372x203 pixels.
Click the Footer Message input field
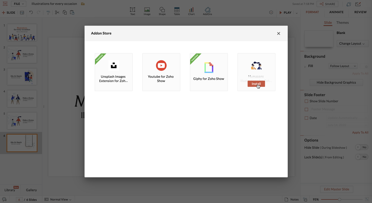tap(339, 109)
